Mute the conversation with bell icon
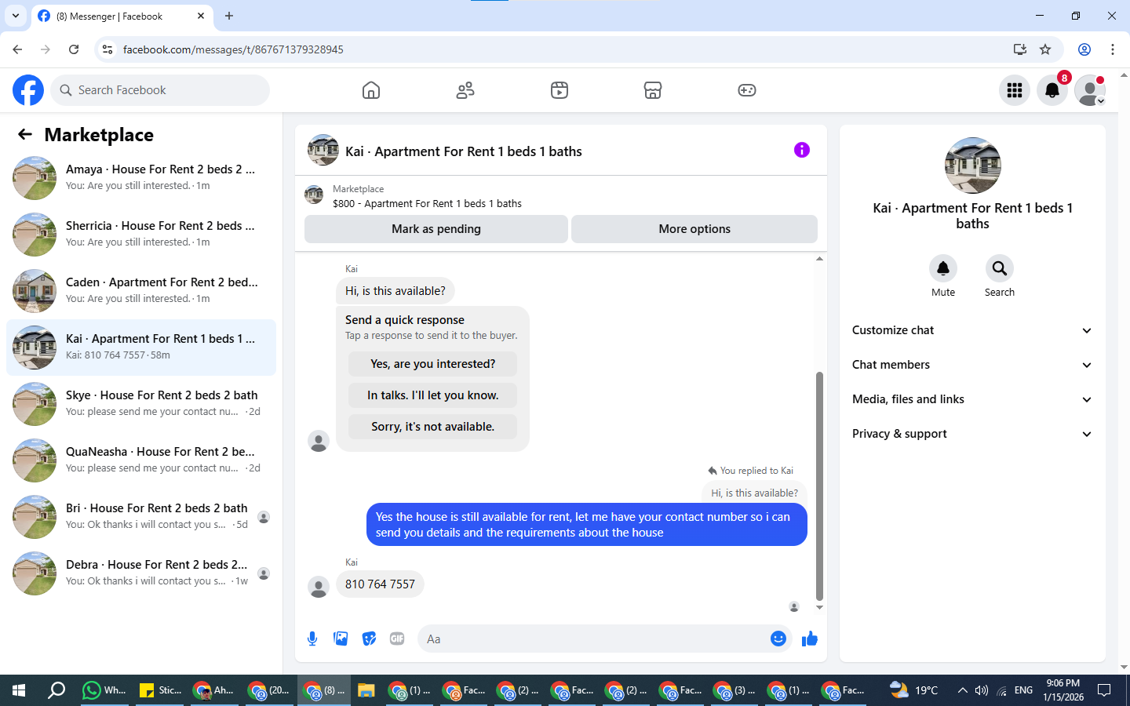Viewport: 1130px width, 706px height. coord(943,268)
